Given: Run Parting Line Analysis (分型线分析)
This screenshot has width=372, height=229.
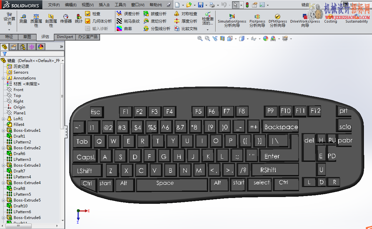Looking at the screenshot, I should click(x=157, y=28).
